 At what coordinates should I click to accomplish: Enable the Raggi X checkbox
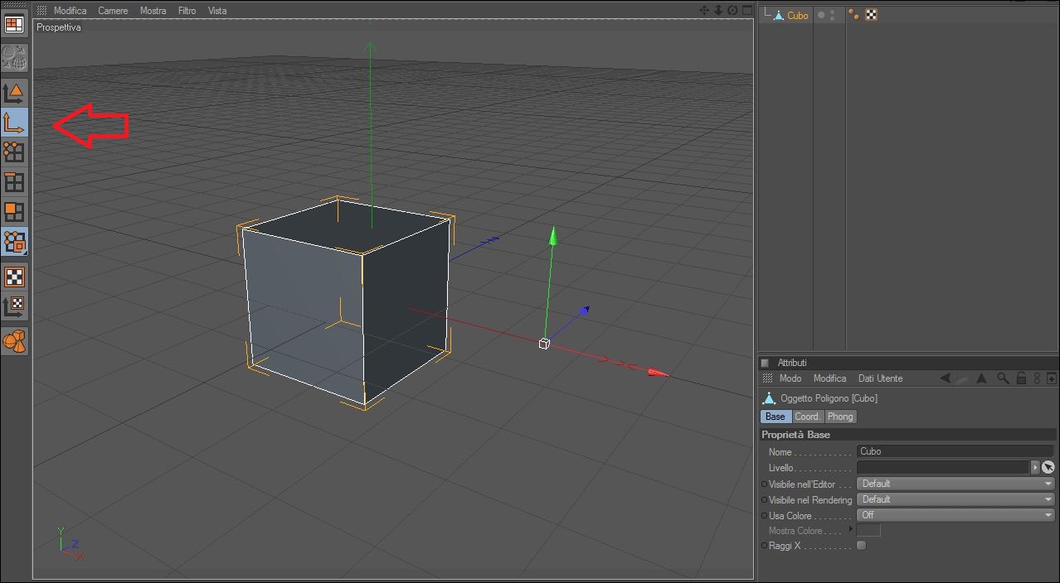pos(862,546)
